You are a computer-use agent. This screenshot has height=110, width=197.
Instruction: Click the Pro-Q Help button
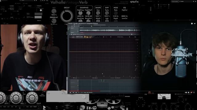pos(135,37)
